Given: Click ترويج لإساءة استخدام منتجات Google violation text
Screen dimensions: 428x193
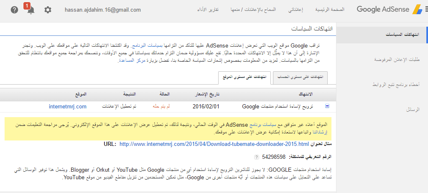Looking at the screenshot, I should tap(278, 107).
